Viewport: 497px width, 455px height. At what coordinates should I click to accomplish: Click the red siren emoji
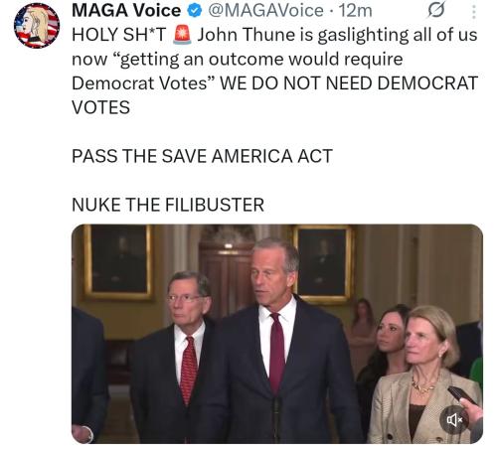tap(182, 35)
